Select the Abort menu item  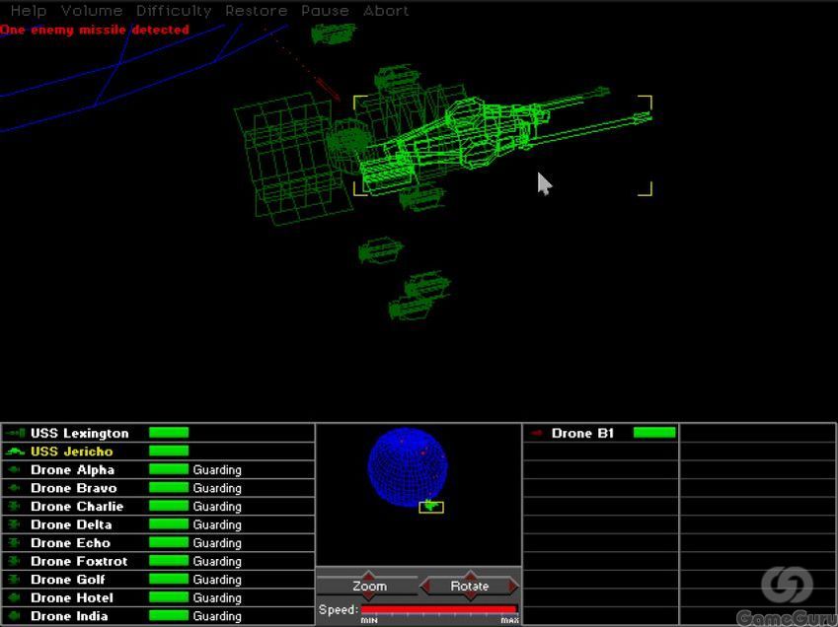pos(386,11)
